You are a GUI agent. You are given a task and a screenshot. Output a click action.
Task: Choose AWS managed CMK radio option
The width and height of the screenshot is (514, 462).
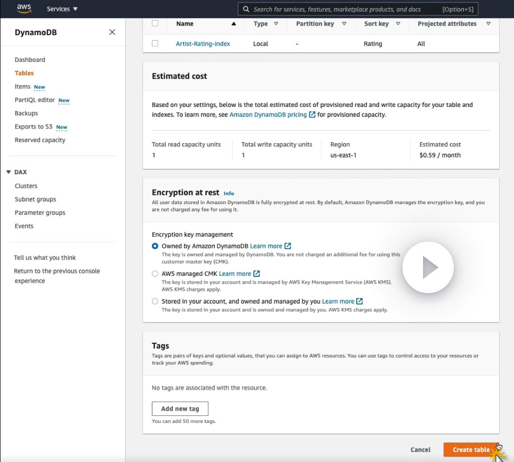click(x=155, y=274)
